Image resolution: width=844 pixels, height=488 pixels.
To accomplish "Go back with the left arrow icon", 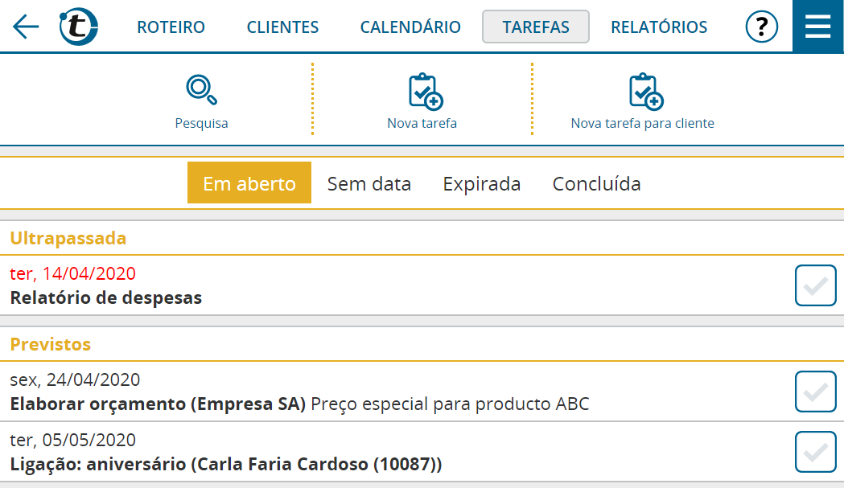I will tap(25, 27).
